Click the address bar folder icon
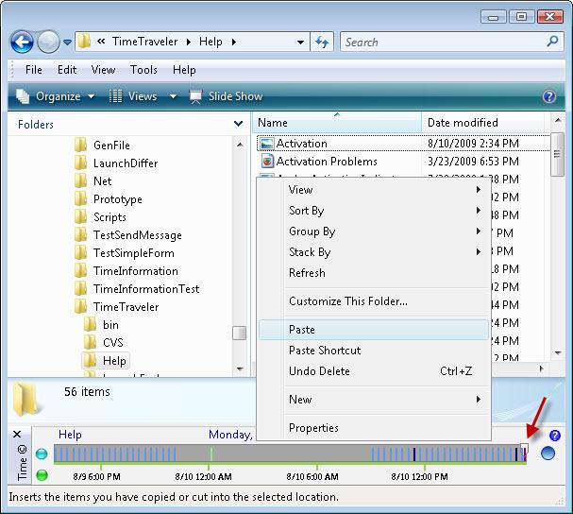This screenshot has width=573, height=514. click(84, 42)
